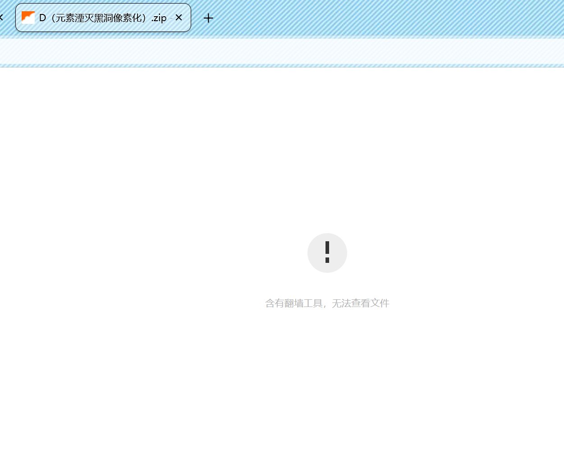
Task: Close the D（元素湮灭黑洞像素化）.zip tab
Action: [x=179, y=18]
